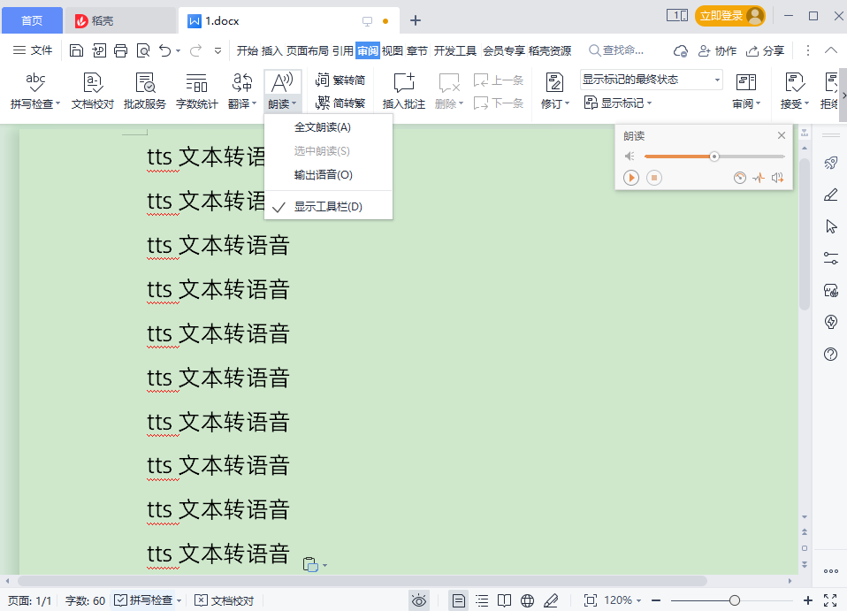Select the 拼写检查 spell check tool

[x=34, y=88]
